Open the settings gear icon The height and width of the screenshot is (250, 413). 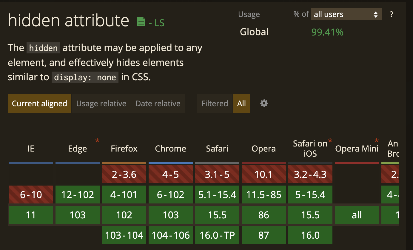264,103
